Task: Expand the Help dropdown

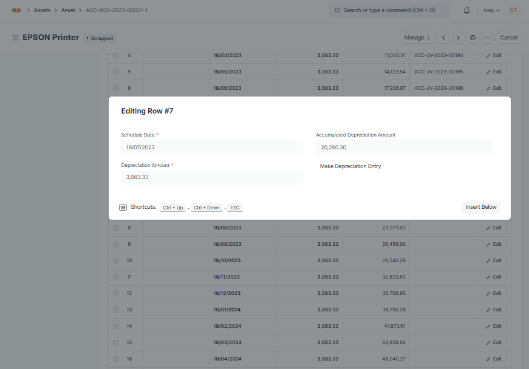Action: click(x=491, y=10)
